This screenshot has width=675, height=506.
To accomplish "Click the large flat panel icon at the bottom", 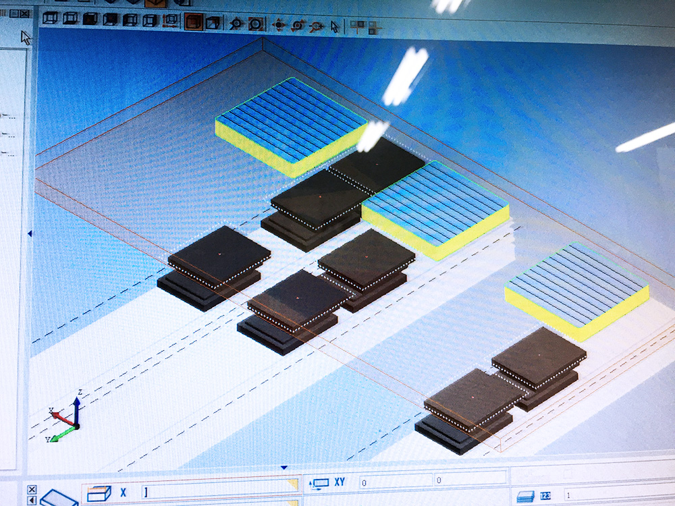I will click(x=59, y=499).
